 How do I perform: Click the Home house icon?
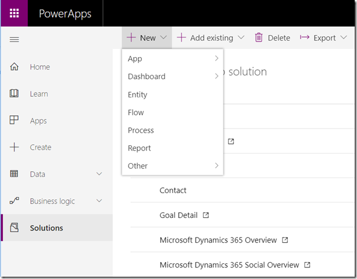tap(14, 67)
